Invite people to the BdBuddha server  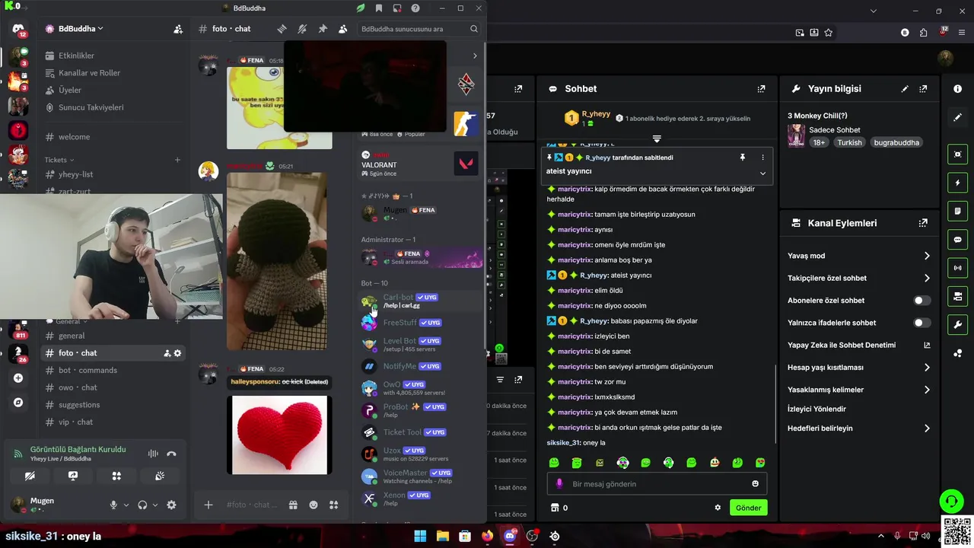(x=178, y=29)
